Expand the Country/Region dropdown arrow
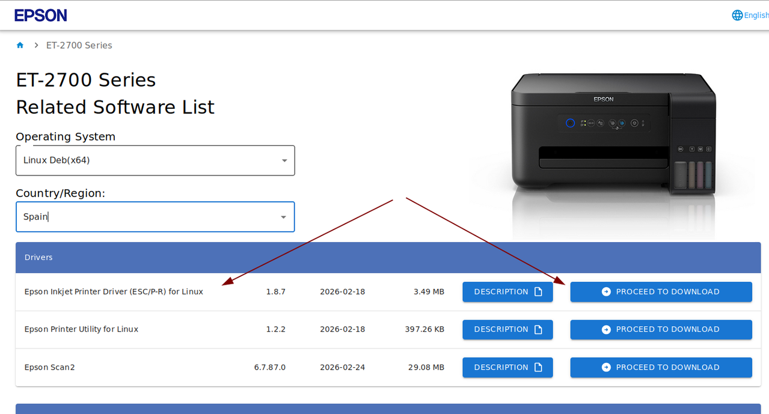Image resolution: width=769 pixels, height=414 pixels. click(284, 217)
